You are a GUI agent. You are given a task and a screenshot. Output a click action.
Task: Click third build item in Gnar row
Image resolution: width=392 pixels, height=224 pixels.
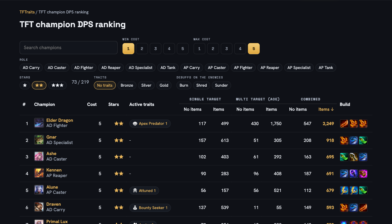[363, 140]
